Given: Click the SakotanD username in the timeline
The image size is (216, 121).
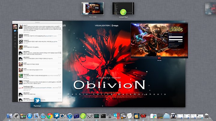Looking at the screenshot, I should tap(26, 74).
